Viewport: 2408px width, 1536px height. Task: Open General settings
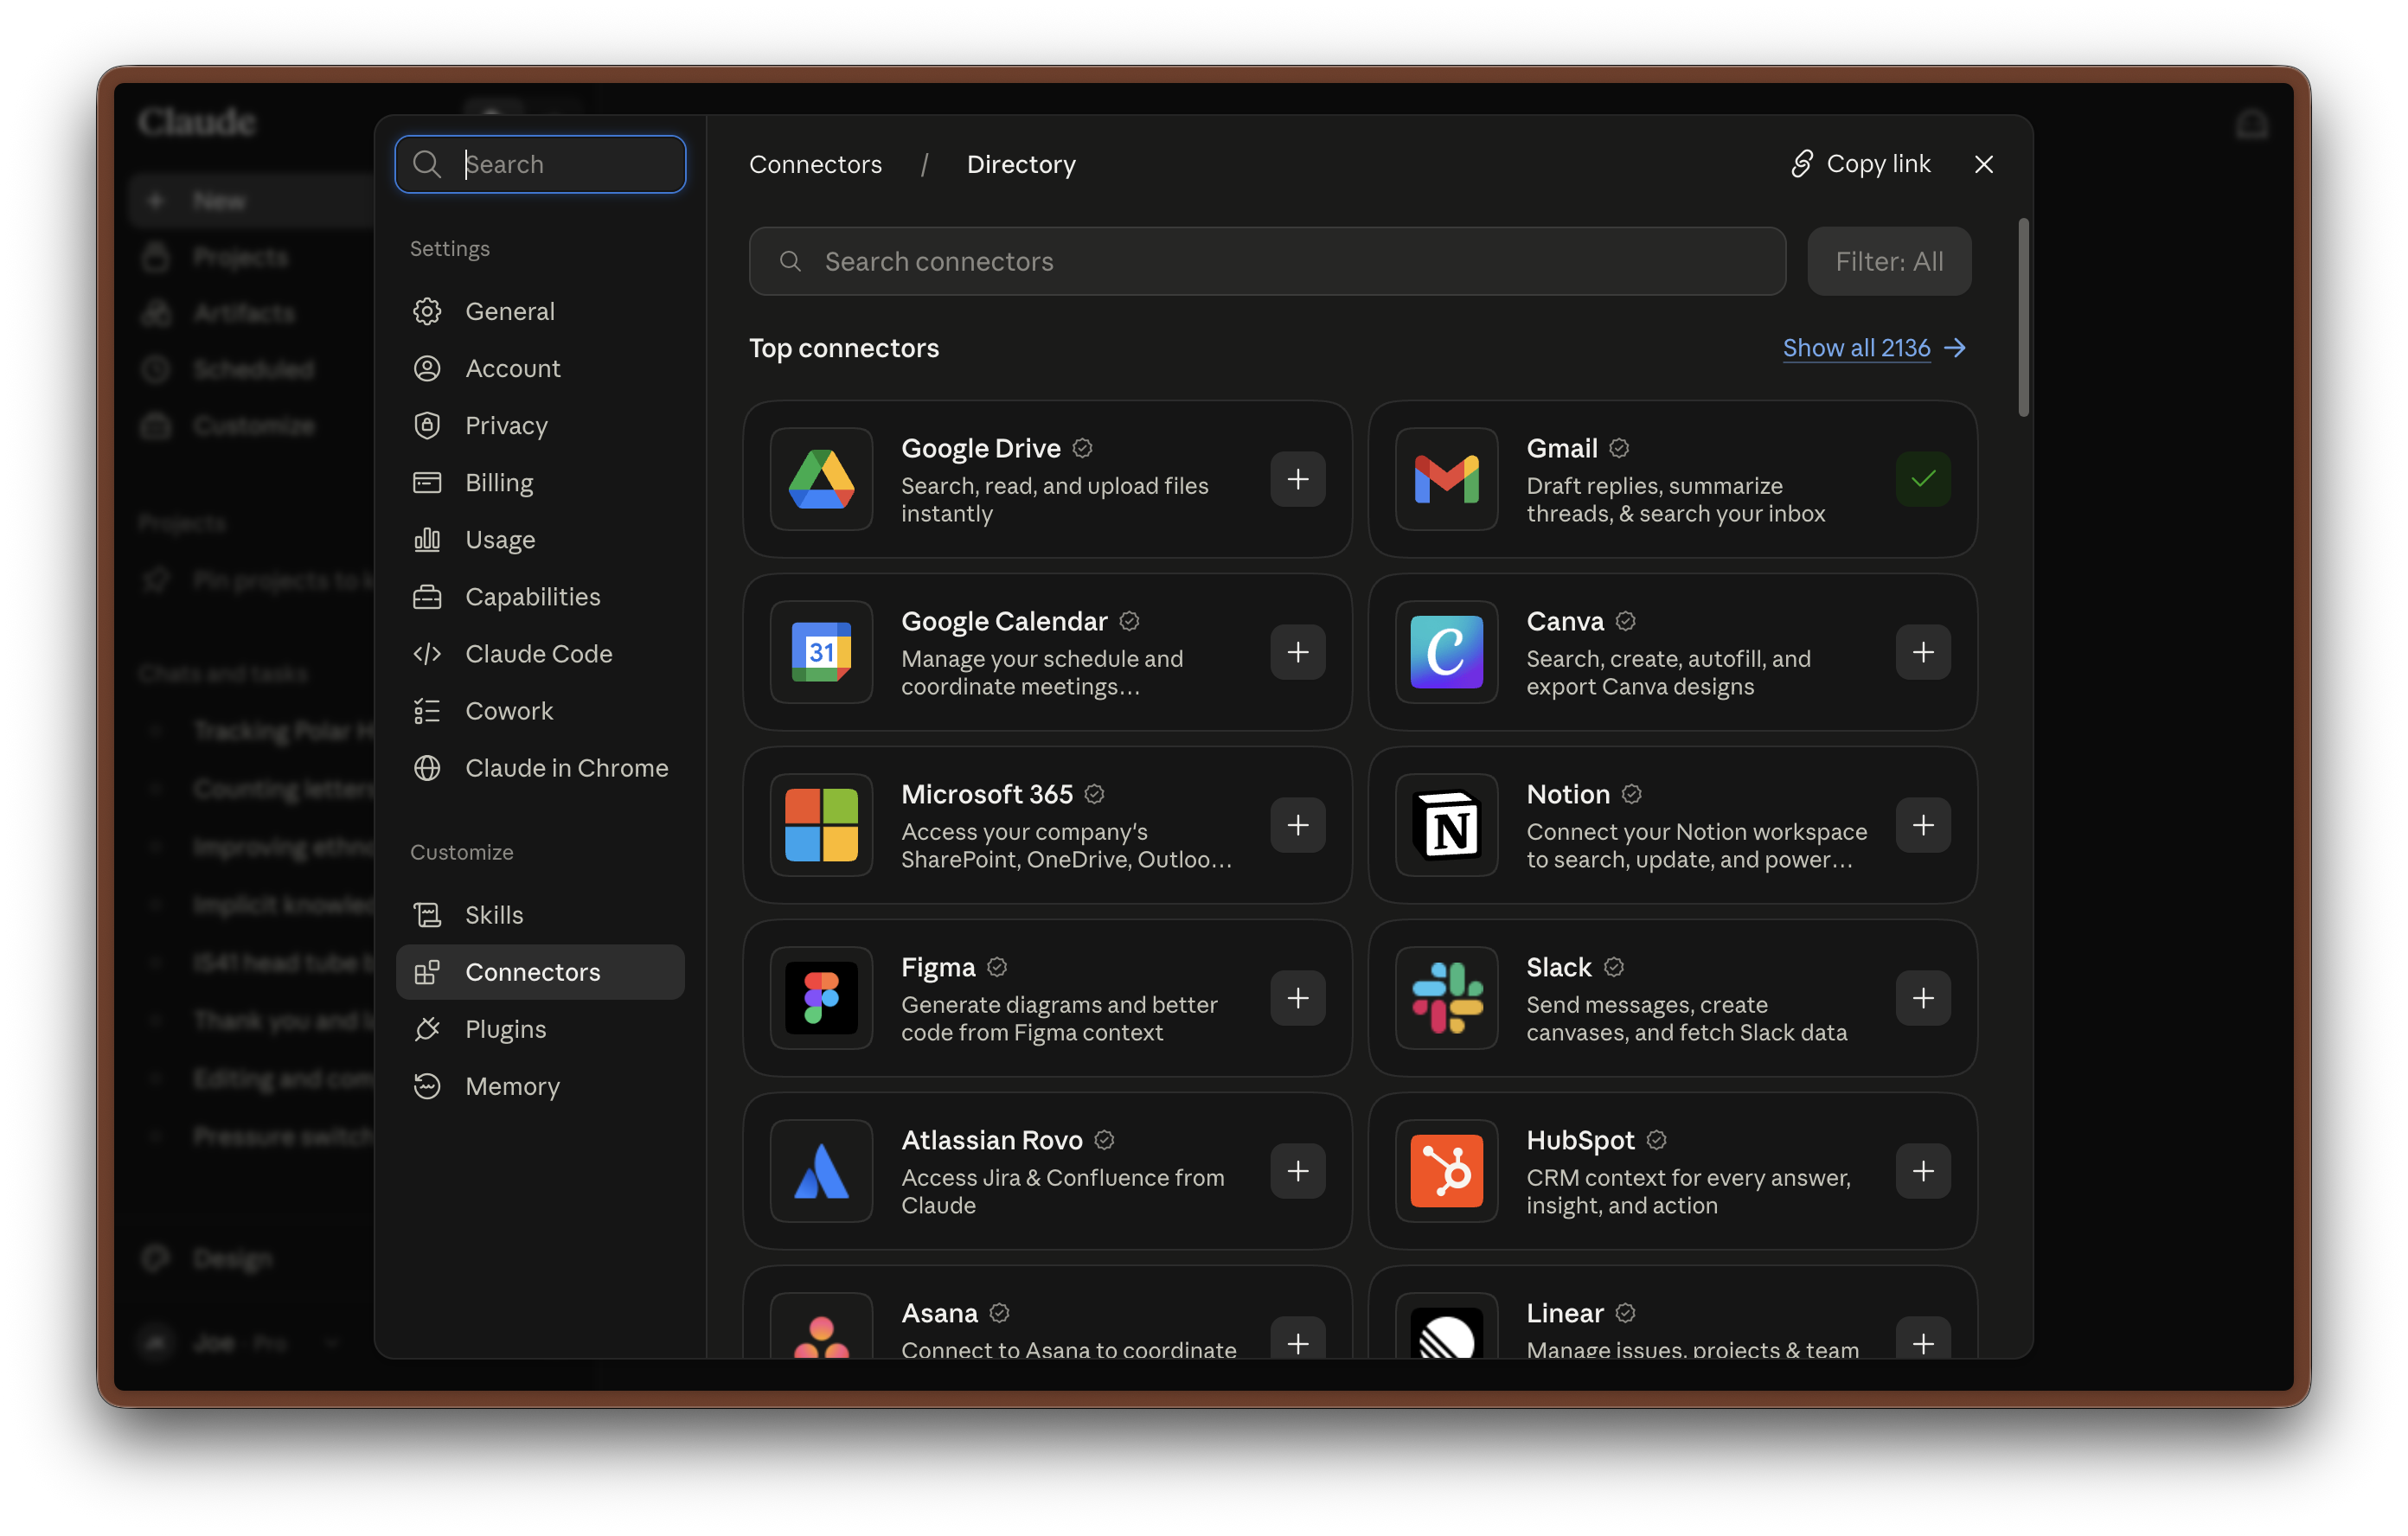coord(540,311)
